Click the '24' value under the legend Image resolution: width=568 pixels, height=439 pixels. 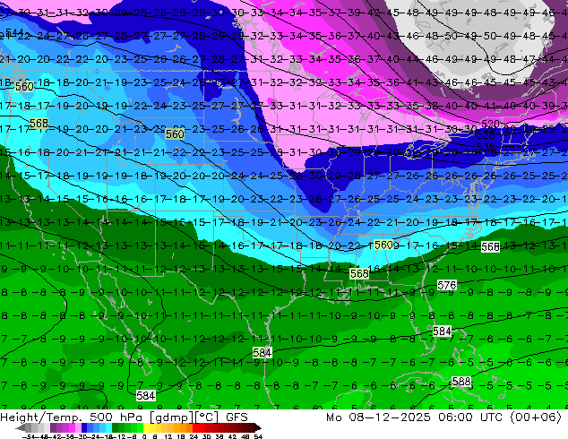[194, 436]
